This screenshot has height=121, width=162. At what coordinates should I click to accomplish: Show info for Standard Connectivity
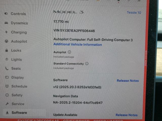tap(87, 64)
